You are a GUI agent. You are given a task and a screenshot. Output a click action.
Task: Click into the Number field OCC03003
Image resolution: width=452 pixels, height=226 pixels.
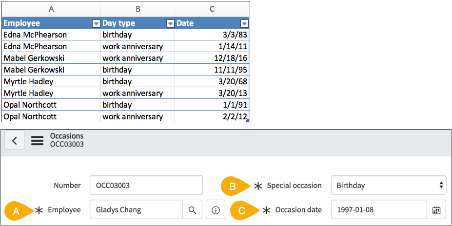pos(146,185)
